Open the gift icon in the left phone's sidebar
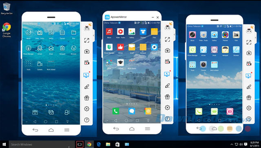261x148 pixels. [86, 98]
